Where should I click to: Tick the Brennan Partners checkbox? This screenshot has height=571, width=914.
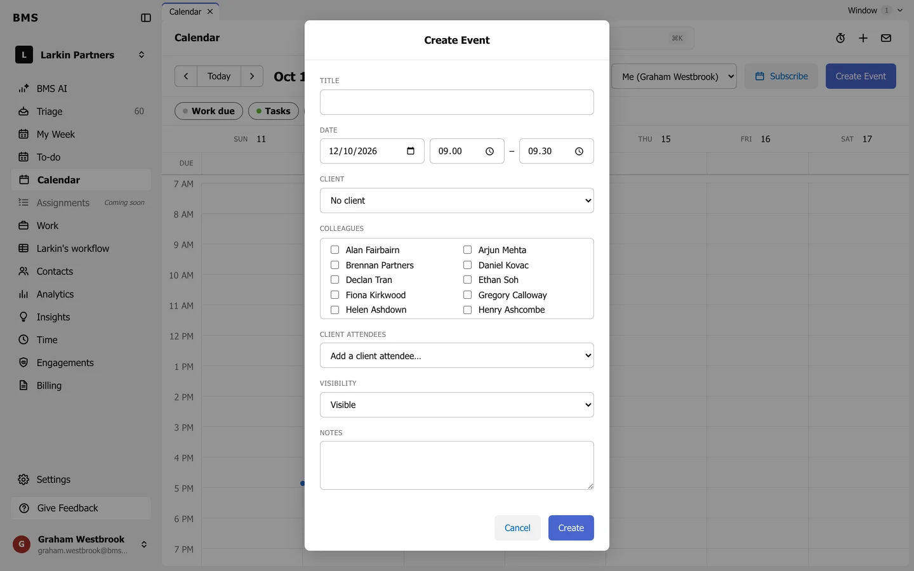coord(334,265)
